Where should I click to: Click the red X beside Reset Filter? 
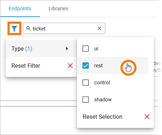70,66
